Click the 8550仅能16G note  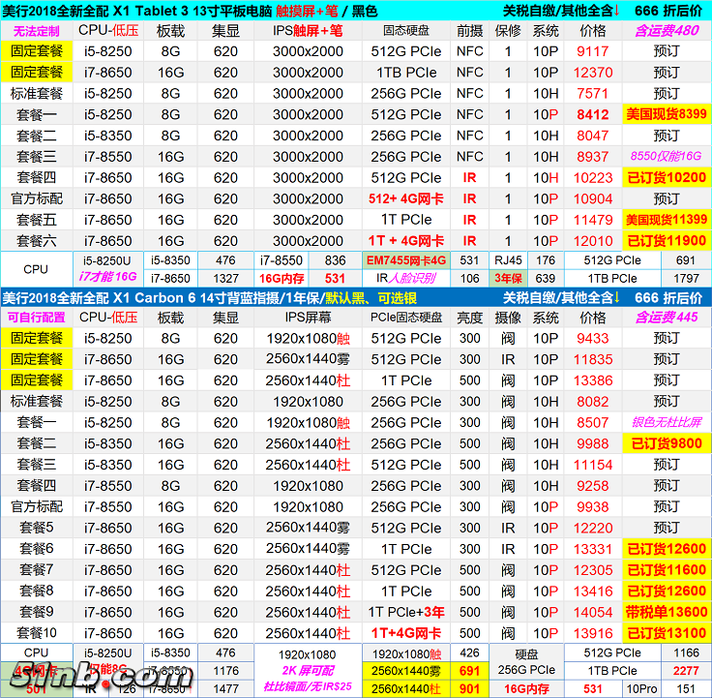point(667,157)
